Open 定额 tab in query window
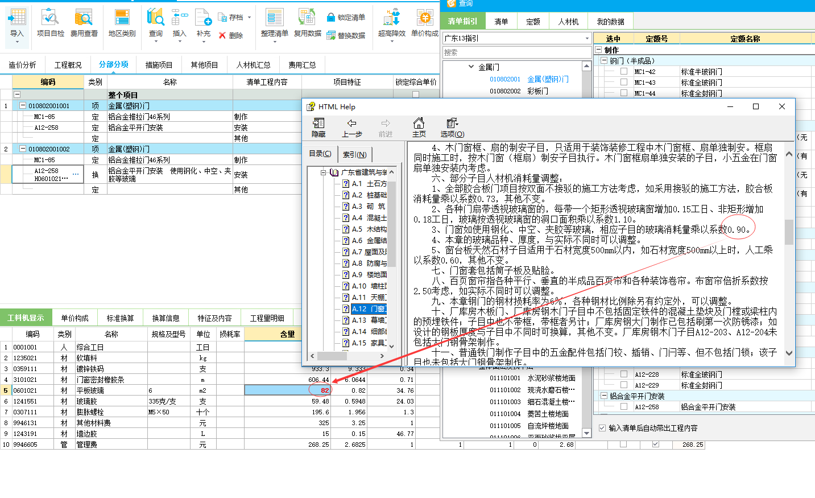This screenshot has width=815, height=498. click(533, 22)
